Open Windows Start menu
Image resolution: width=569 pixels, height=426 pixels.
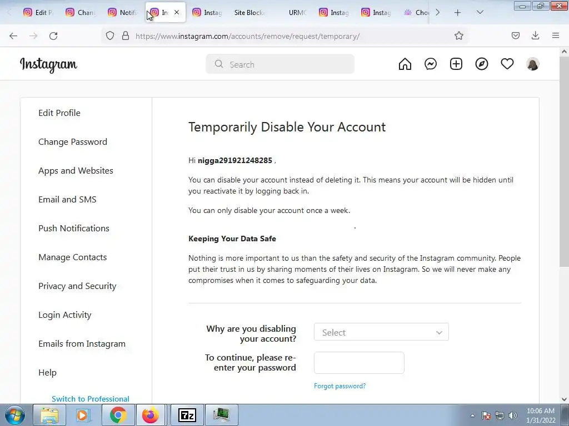coord(14,415)
